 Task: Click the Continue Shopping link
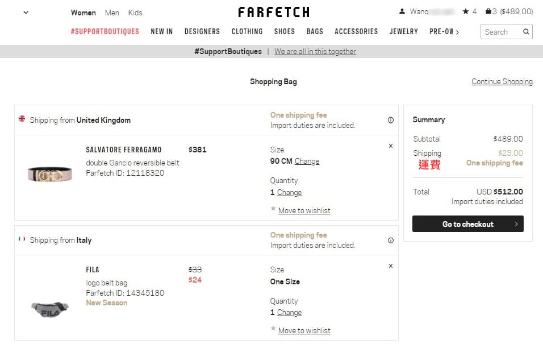502,82
